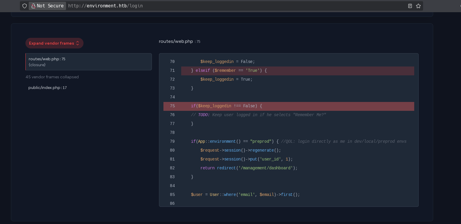Click the routes/web.php heading above the code
This screenshot has width=461, height=224.
[x=176, y=41]
